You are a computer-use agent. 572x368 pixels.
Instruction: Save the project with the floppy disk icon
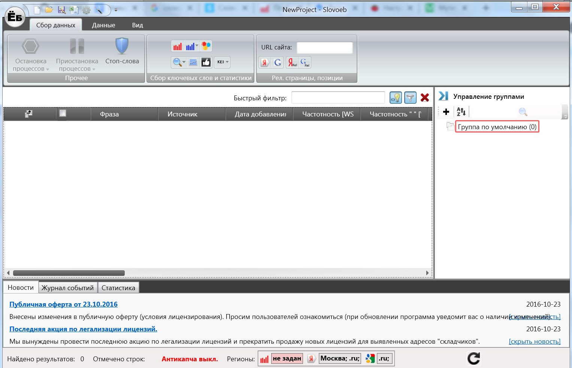coord(61,10)
